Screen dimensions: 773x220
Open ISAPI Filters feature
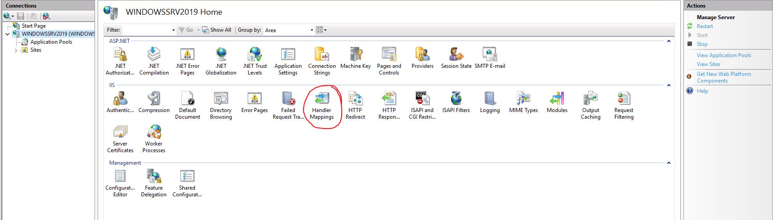click(x=456, y=102)
